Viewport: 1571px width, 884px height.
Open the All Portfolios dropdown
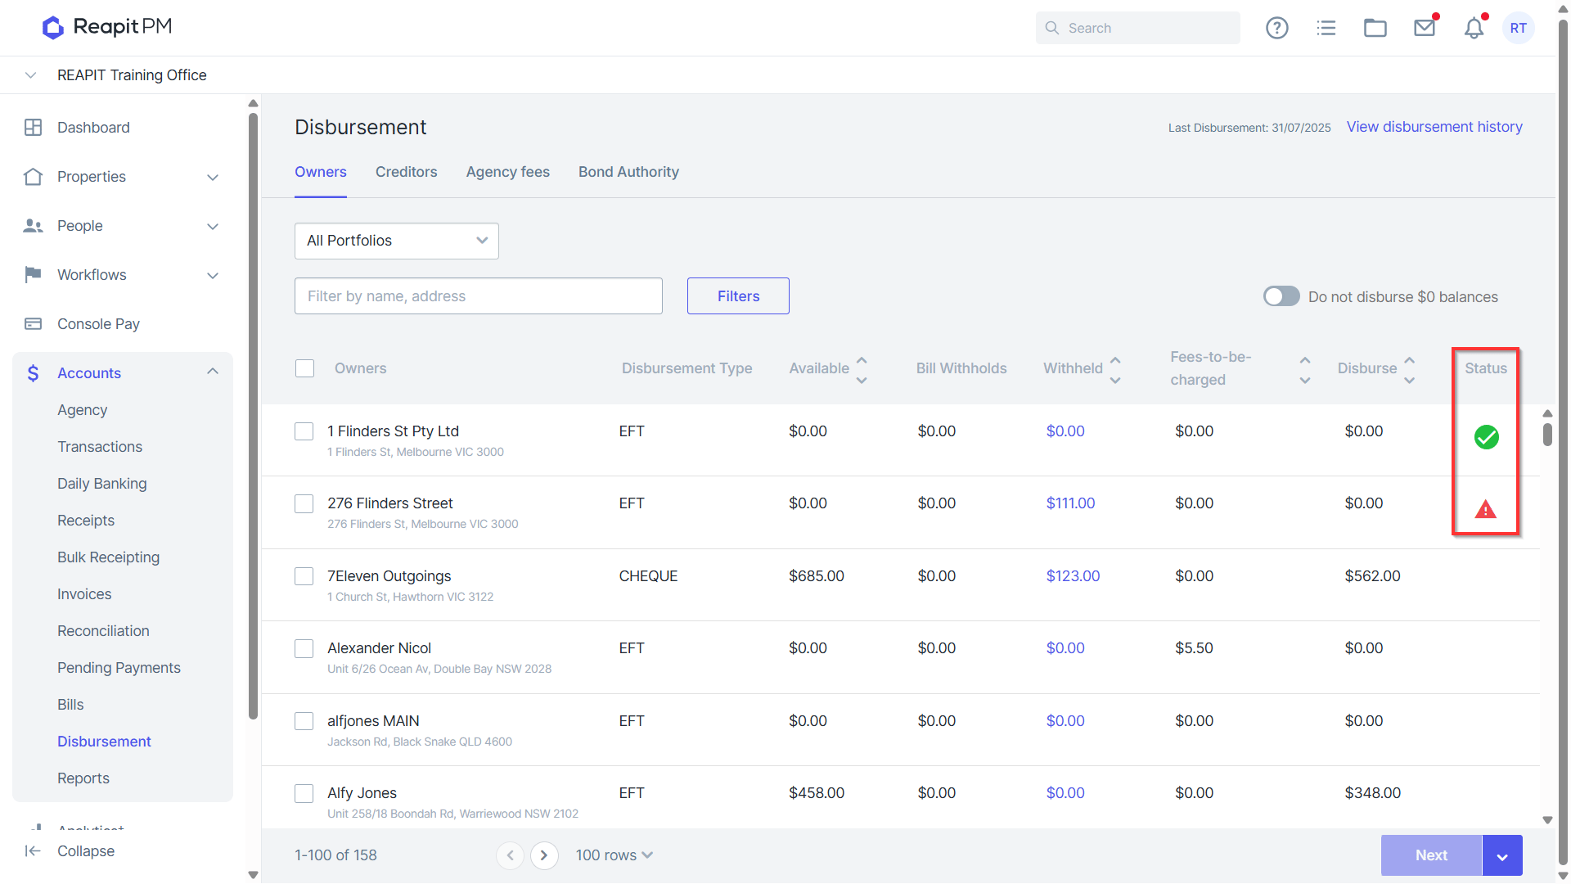pyautogui.click(x=397, y=241)
